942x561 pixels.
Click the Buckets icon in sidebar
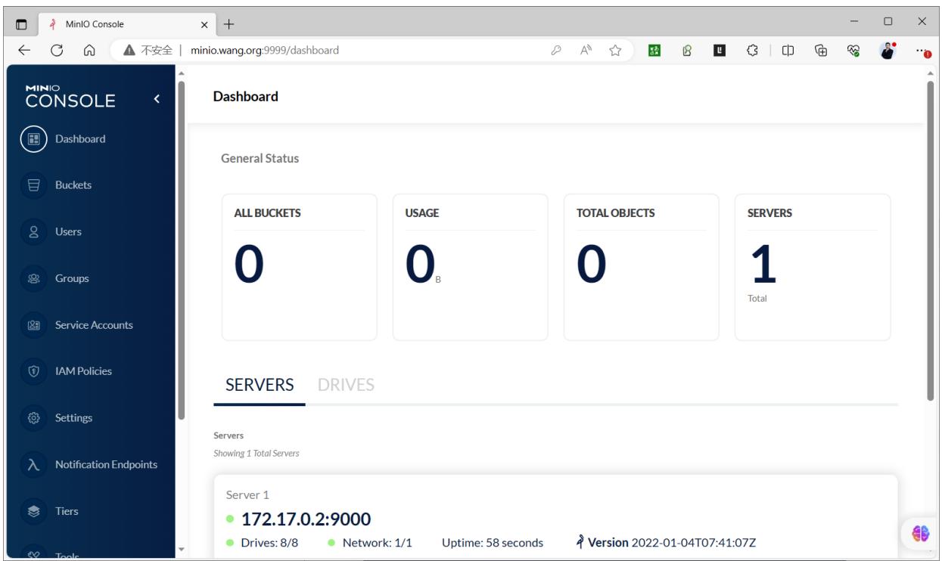coord(33,185)
